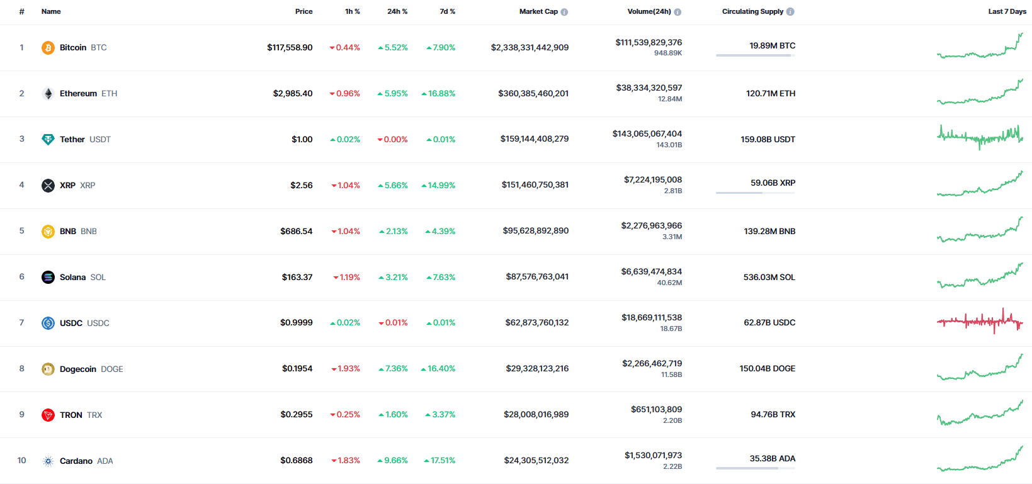Click the Bitcoin coin logo icon
The width and height of the screenshot is (1032, 484).
48,48
